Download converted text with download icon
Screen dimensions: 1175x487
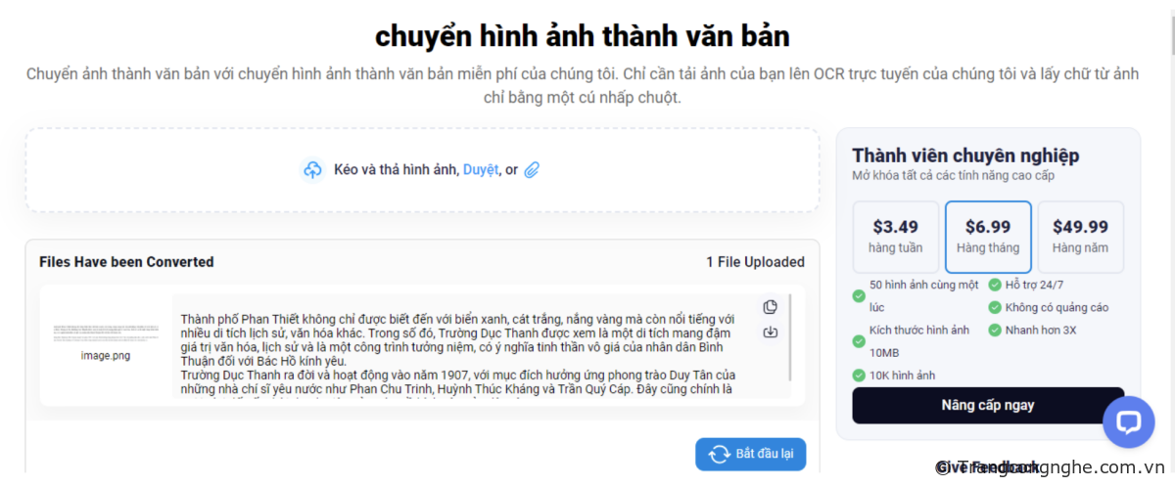point(771,332)
